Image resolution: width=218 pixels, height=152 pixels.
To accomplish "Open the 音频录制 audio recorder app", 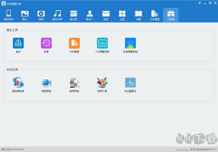I will 74,85.
